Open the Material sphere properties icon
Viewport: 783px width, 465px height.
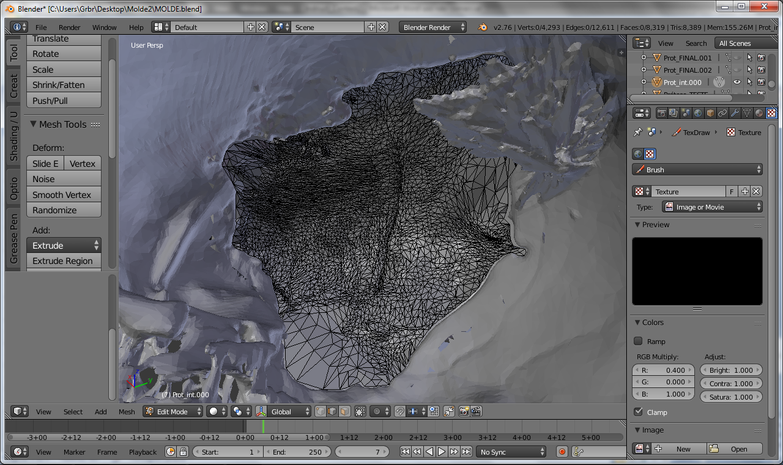[x=759, y=113]
